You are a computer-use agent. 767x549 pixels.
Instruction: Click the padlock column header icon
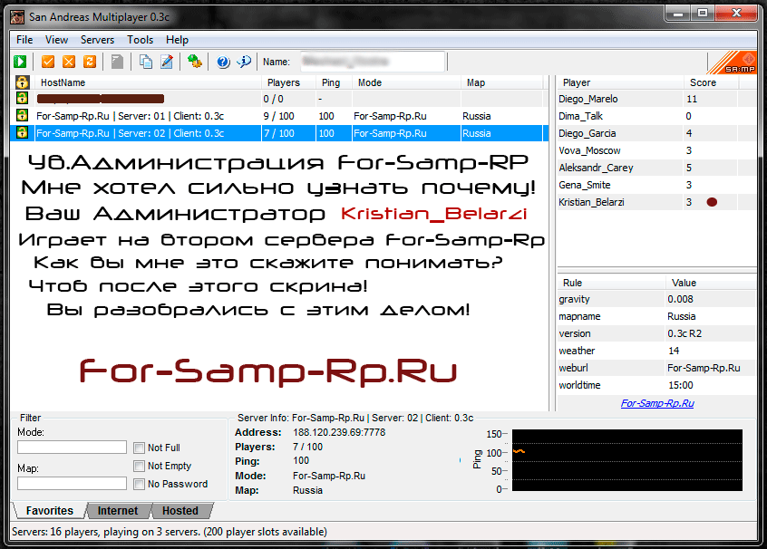point(22,82)
